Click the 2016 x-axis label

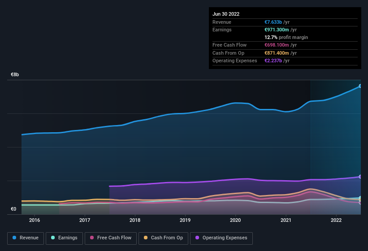[x=35, y=220]
